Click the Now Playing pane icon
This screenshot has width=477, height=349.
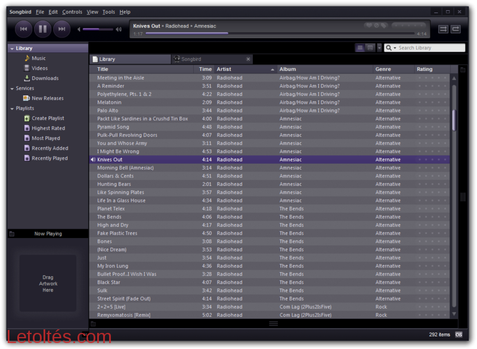click(12, 234)
